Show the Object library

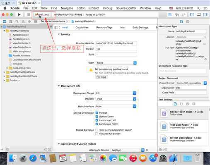pos(188,104)
